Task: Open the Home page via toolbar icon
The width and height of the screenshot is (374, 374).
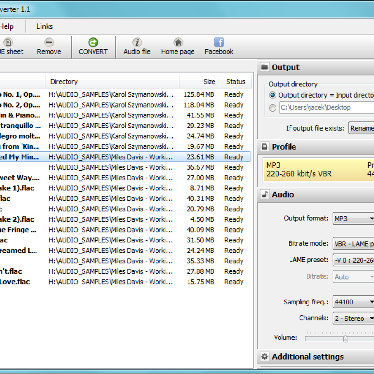Action: point(178,42)
